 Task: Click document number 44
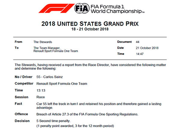pyautogui.click(x=137, y=42)
